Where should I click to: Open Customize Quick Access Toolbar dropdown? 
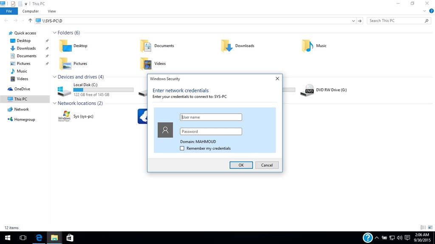point(26,4)
